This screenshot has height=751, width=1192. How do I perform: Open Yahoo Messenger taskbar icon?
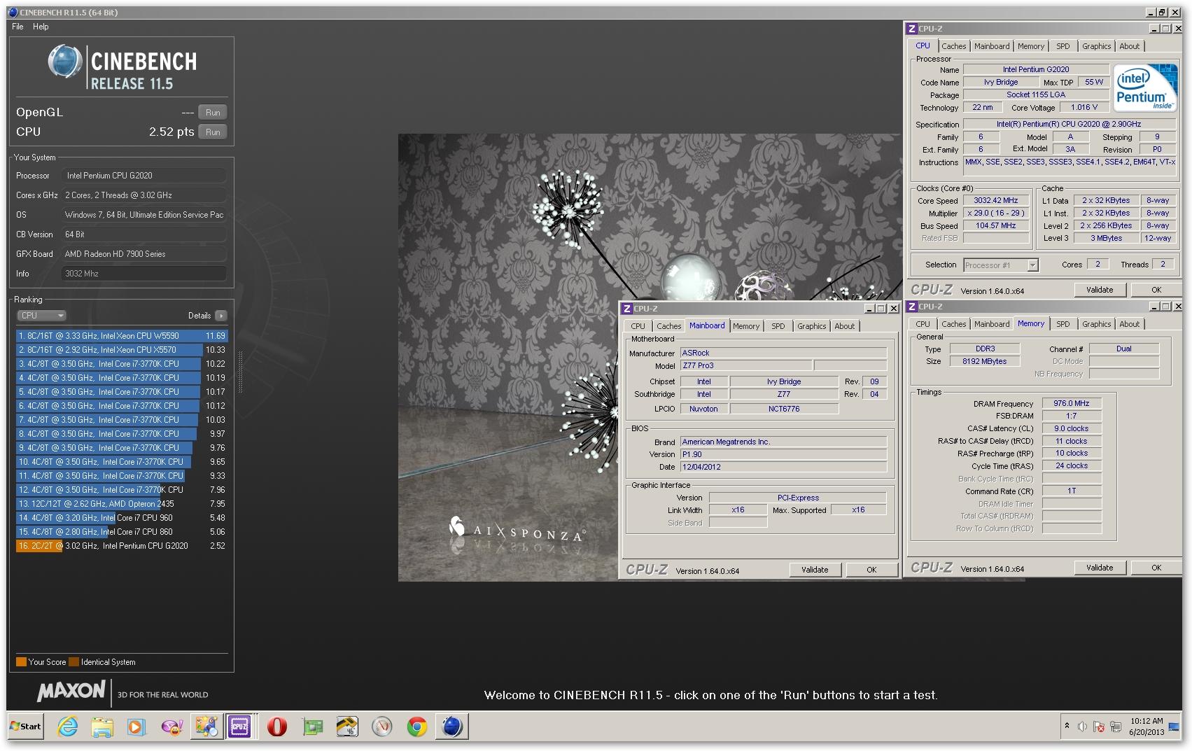pyautogui.click(x=171, y=727)
